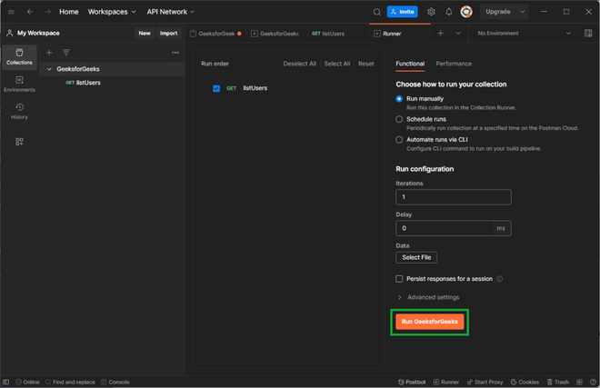The height and width of the screenshot is (388, 600).
Task: Click the Delay input field
Action: [x=454, y=228]
